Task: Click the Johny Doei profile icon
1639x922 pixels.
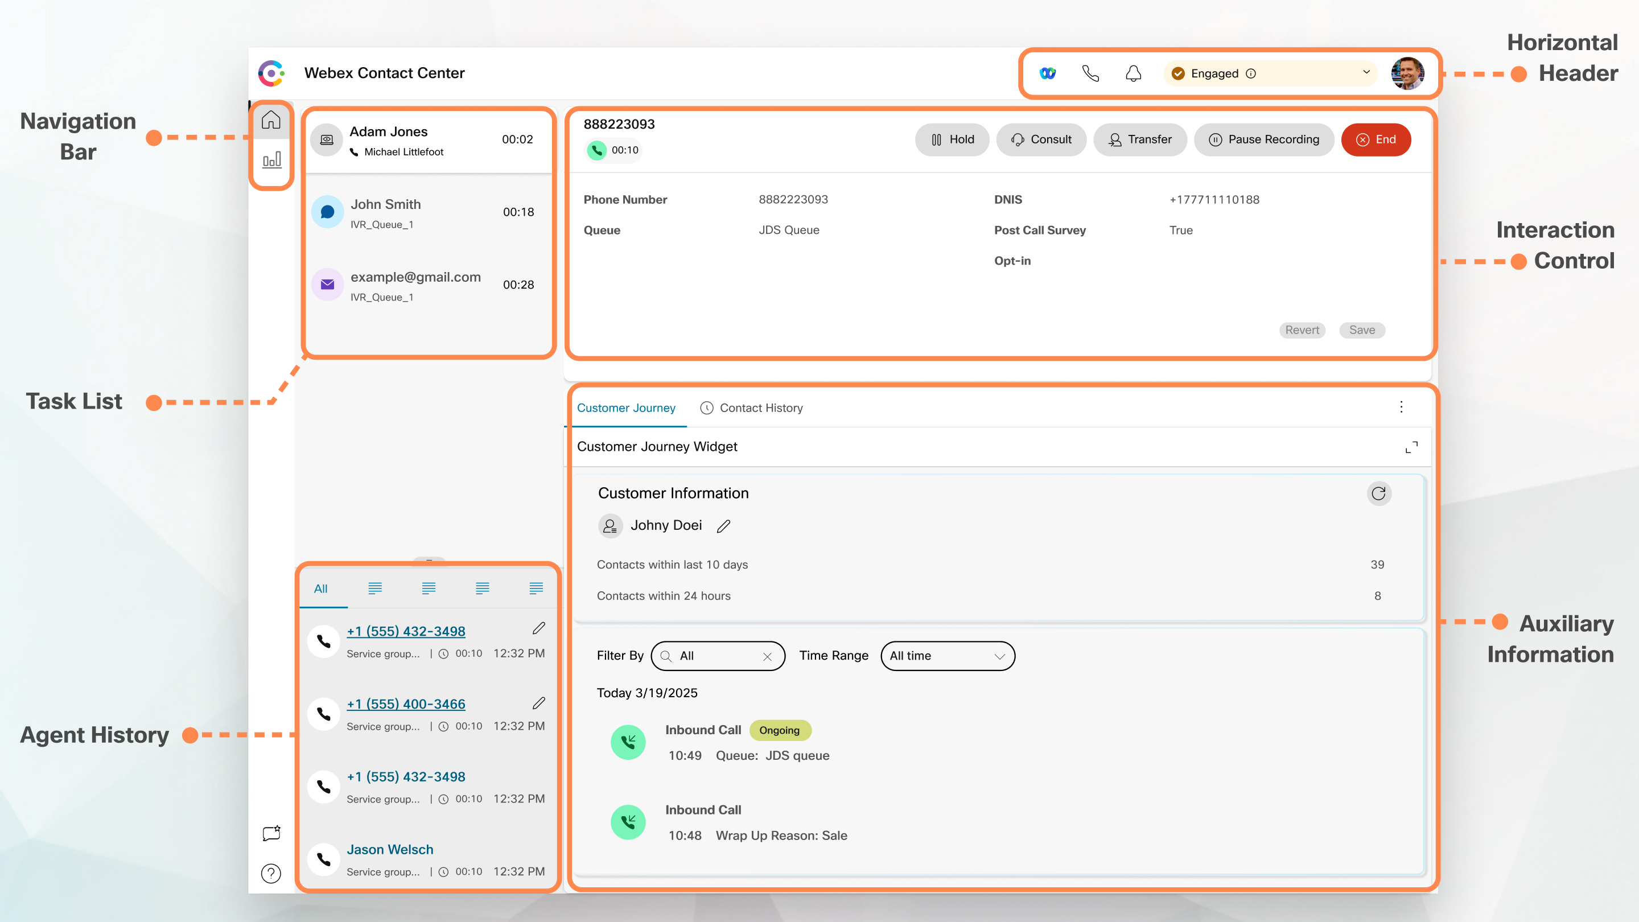Action: [x=610, y=525]
